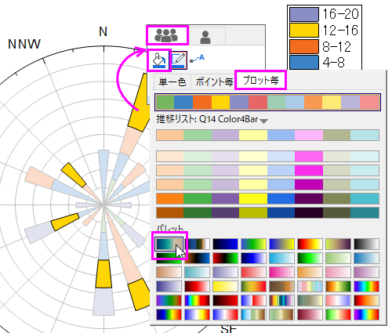Click the current color list bar above 推移リスト

267,102
